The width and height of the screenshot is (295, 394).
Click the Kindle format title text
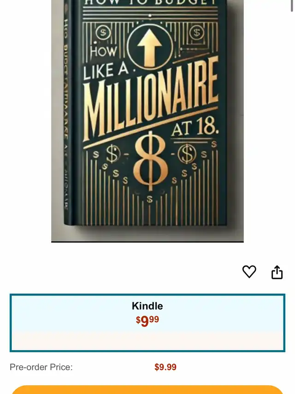pyautogui.click(x=147, y=306)
